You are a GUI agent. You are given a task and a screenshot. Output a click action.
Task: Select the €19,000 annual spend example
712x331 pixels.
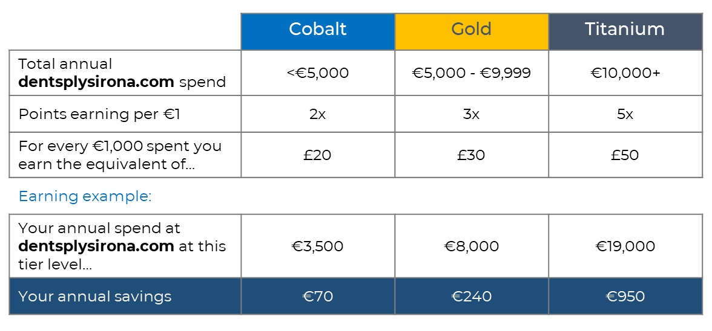625,246
